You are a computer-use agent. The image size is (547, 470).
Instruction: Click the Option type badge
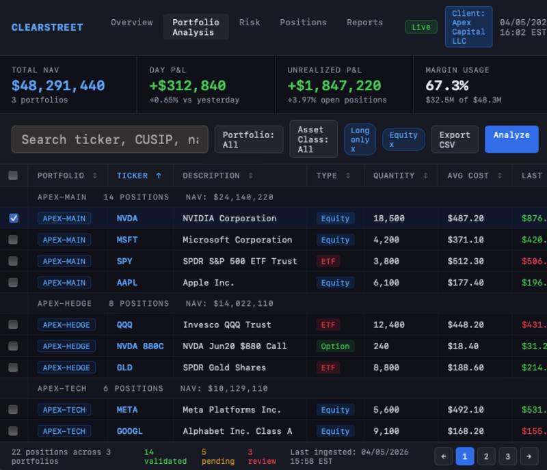335,346
